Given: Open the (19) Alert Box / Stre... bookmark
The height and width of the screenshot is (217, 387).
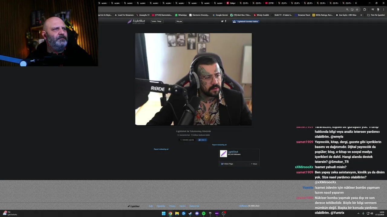Looking at the screenshot, I should tap(241, 15).
